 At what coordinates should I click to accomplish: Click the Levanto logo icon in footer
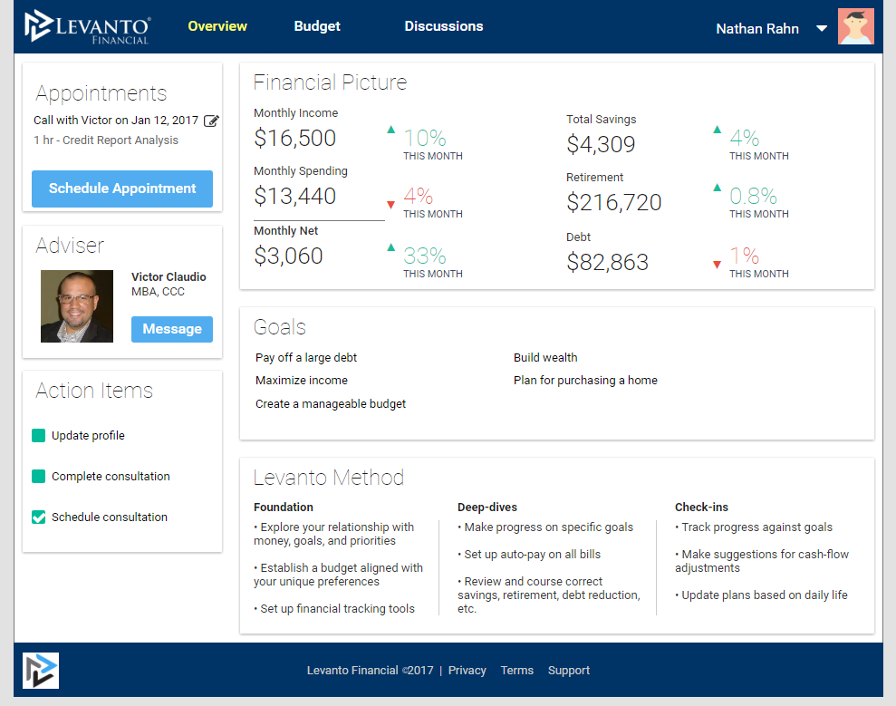41,671
